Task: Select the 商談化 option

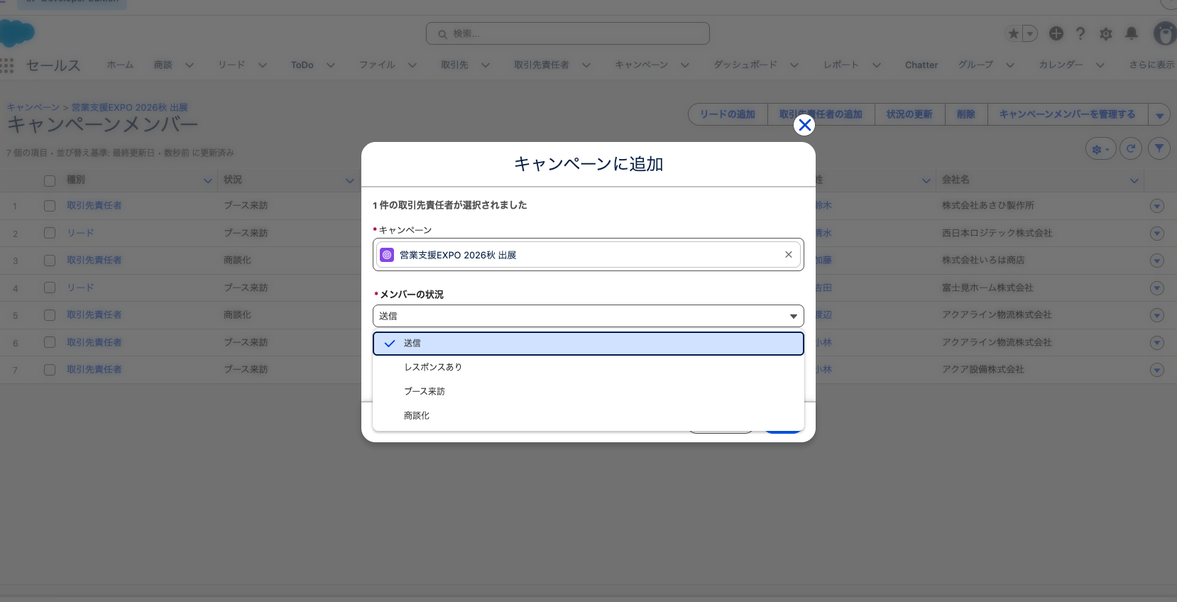Action: pos(588,415)
